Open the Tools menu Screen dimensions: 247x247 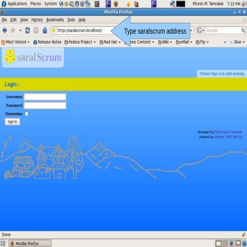(71, 20)
